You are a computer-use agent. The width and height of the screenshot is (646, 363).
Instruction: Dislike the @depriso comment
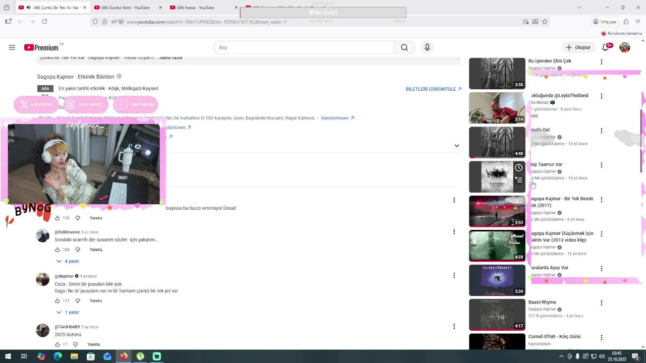(78, 300)
